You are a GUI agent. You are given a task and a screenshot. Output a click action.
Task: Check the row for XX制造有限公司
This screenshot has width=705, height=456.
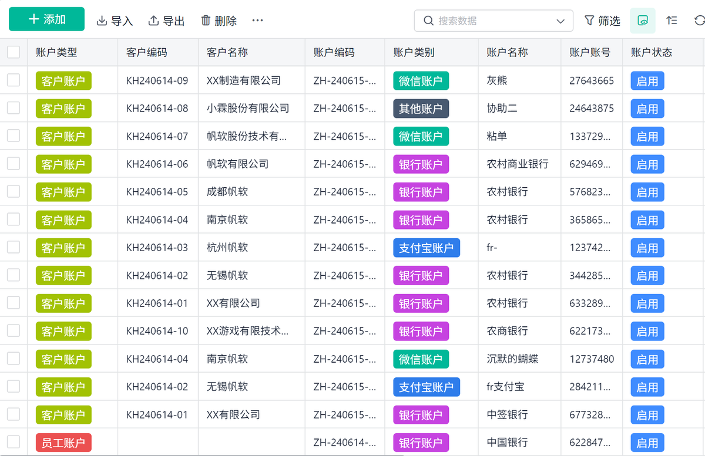(14, 80)
